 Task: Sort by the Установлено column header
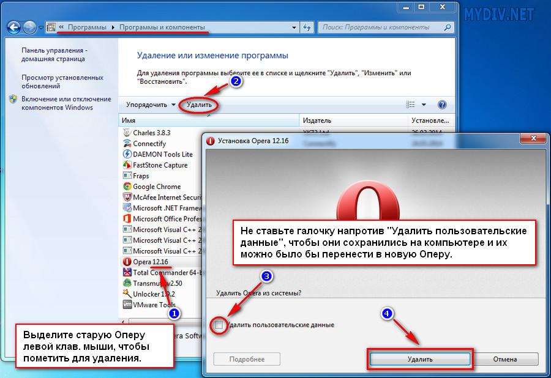pyautogui.click(x=431, y=120)
